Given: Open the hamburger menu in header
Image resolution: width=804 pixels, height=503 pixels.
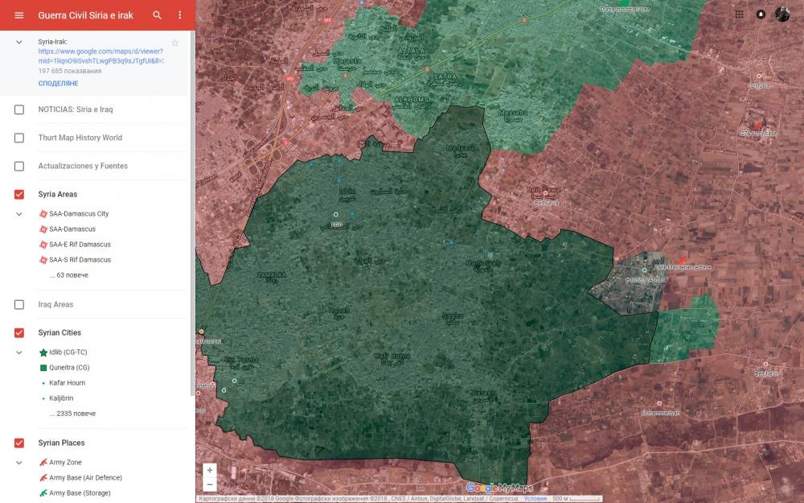Looking at the screenshot, I should click(19, 15).
